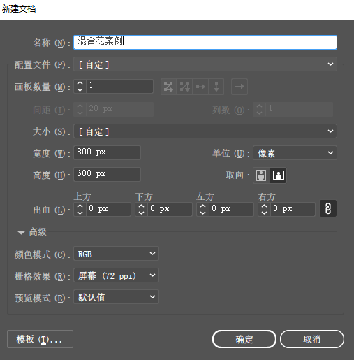
Task: Click the 画板数量 artboard count field
Action: (119, 87)
